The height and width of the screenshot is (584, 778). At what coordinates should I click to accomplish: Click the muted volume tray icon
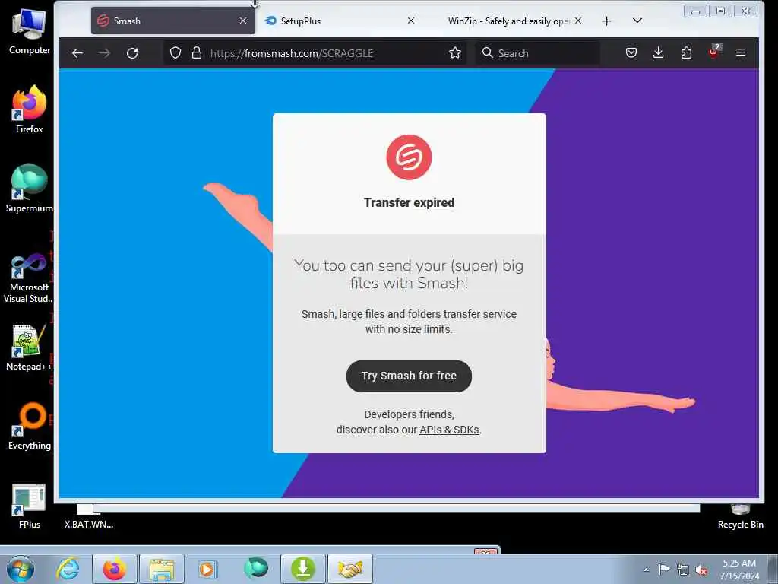pyautogui.click(x=701, y=570)
